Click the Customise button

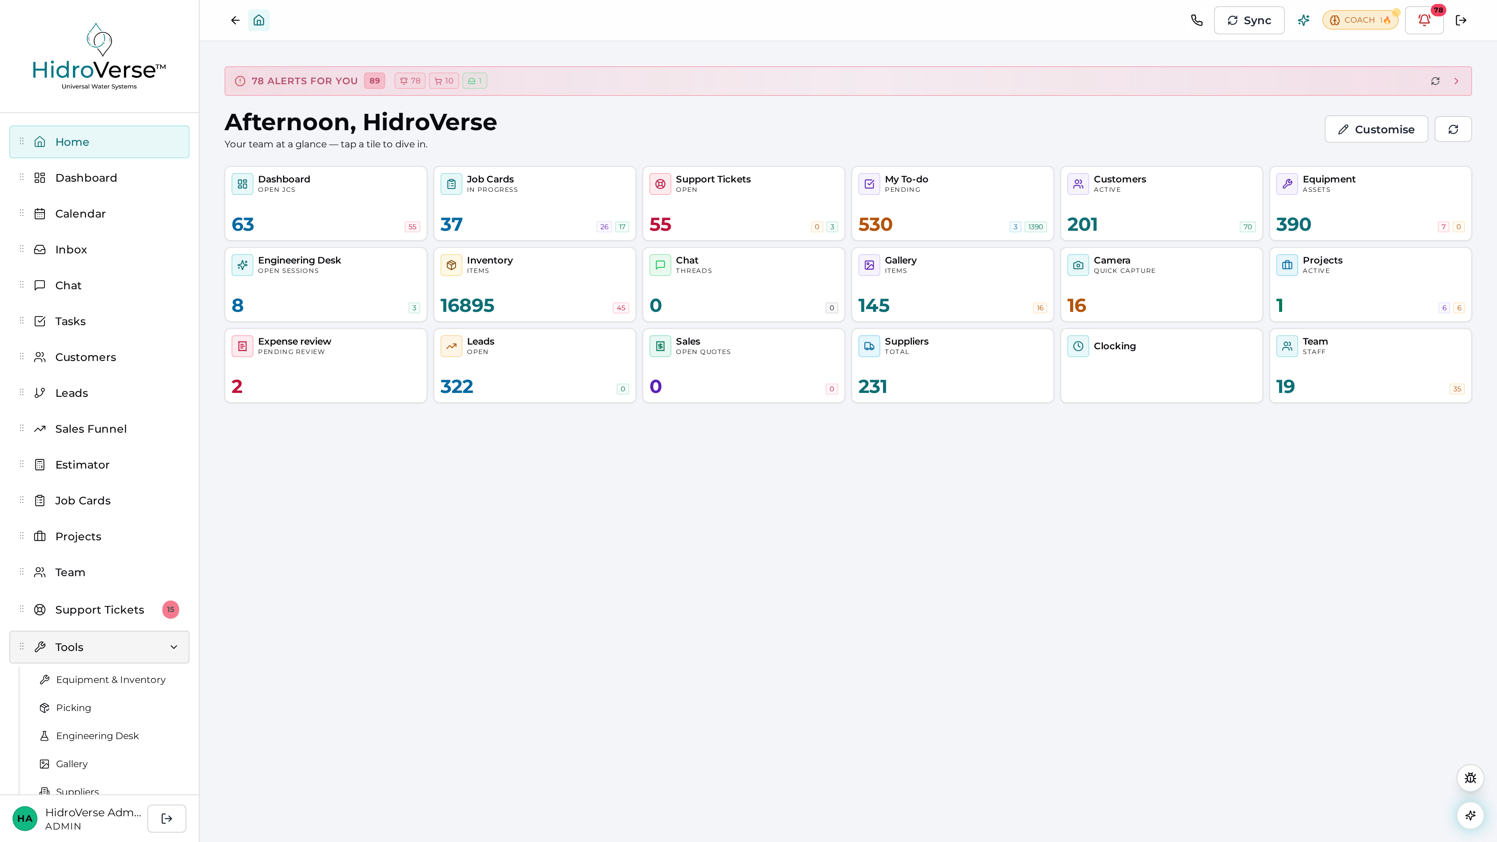click(x=1376, y=129)
